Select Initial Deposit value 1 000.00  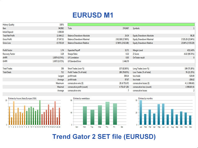pos(61,32)
